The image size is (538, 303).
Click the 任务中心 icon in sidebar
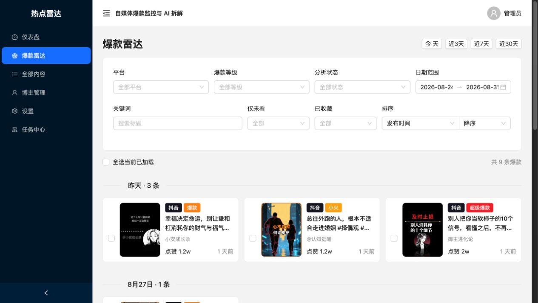[x=15, y=130]
